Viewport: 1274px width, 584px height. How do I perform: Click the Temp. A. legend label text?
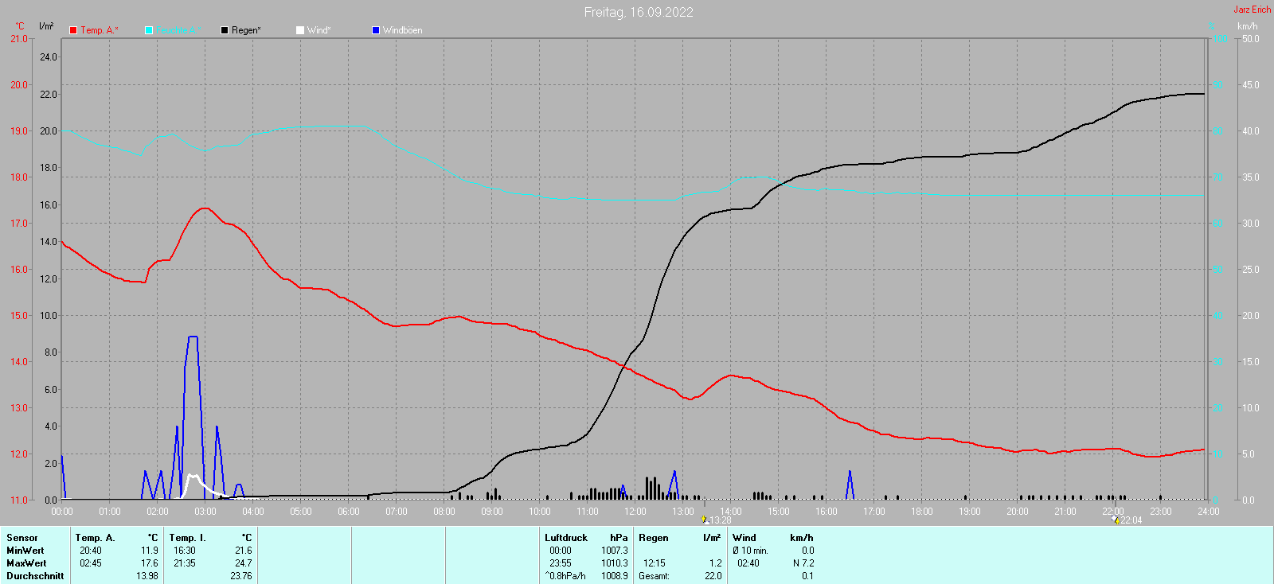(x=100, y=30)
